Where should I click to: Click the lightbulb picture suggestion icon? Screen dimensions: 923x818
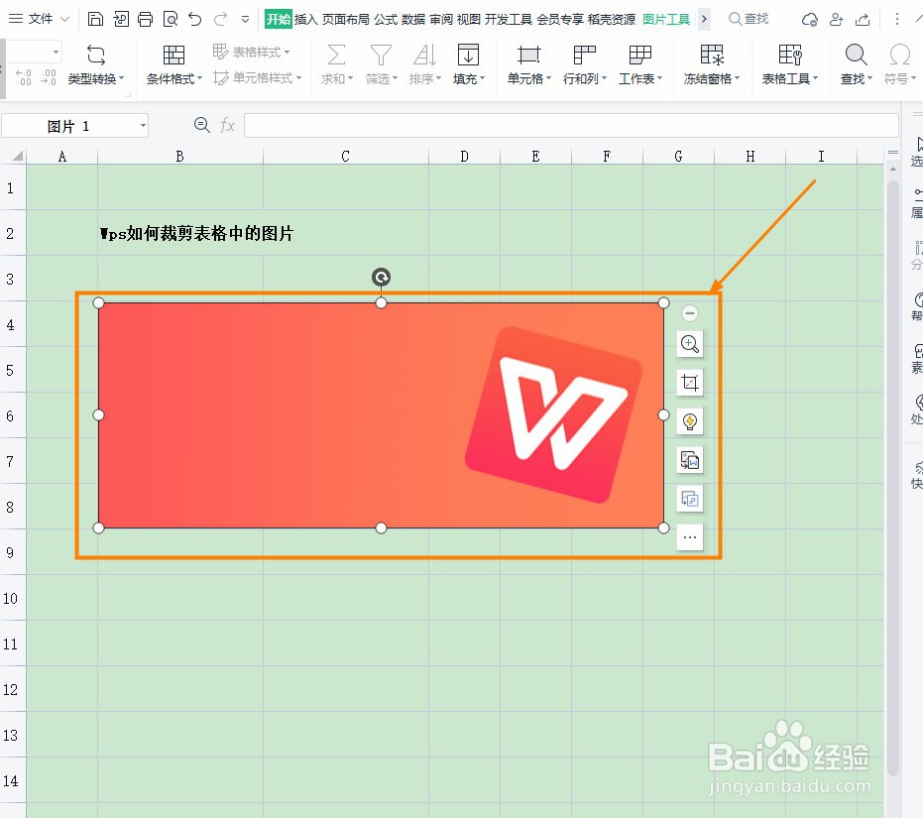690,421
